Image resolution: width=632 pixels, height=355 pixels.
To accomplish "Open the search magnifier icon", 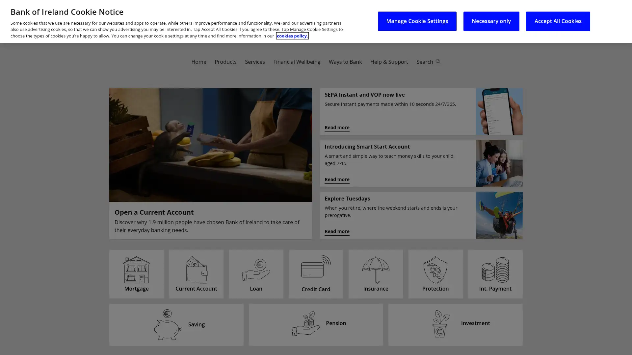I will point(438,61).
